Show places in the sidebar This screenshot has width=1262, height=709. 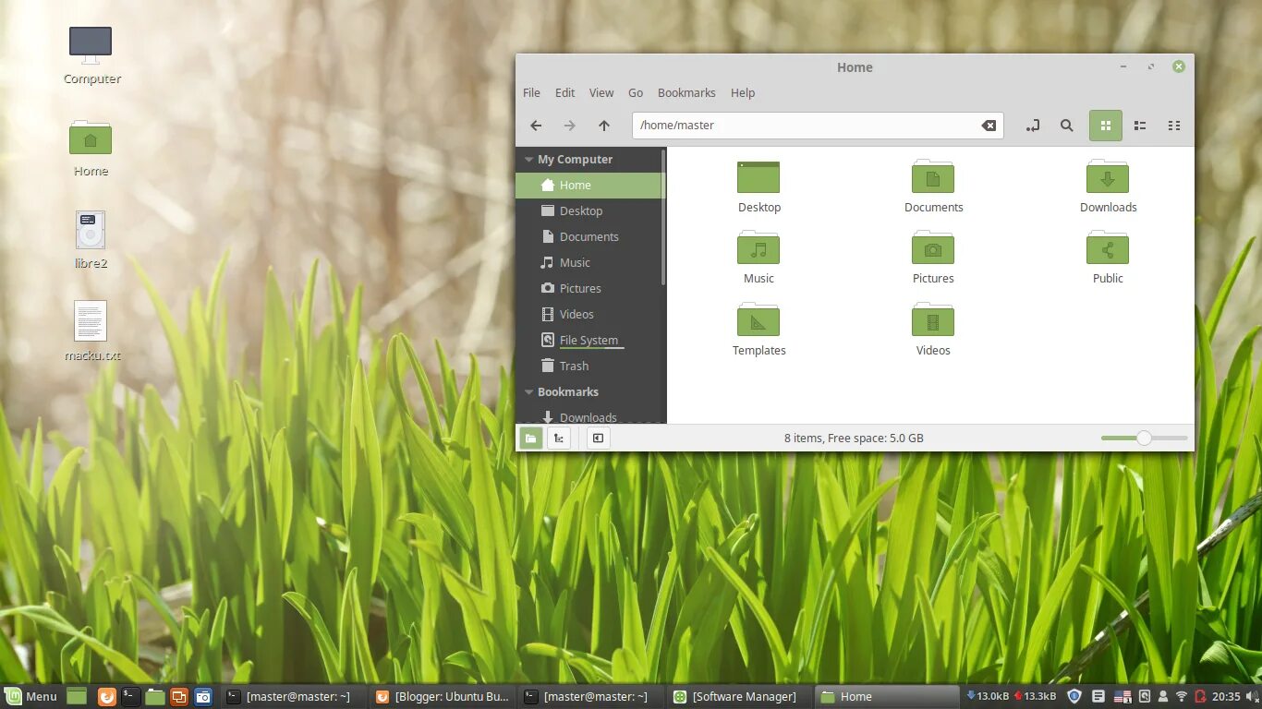[531, 439]
